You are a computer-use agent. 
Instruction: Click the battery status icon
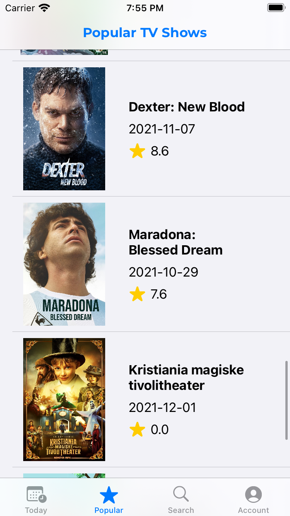click(x=276, y=8)
